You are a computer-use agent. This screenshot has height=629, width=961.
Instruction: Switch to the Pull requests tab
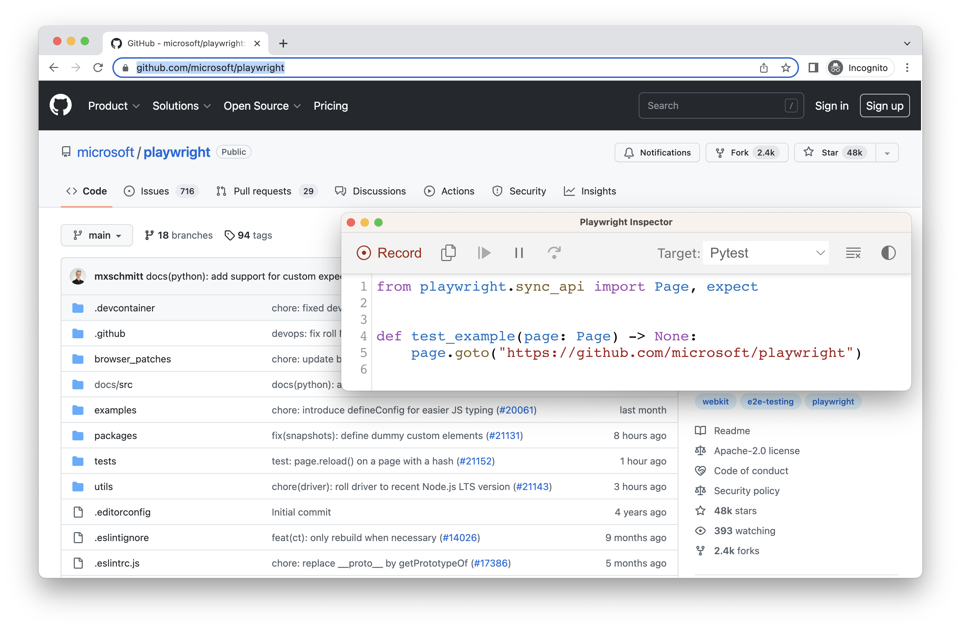coord(267,191)
